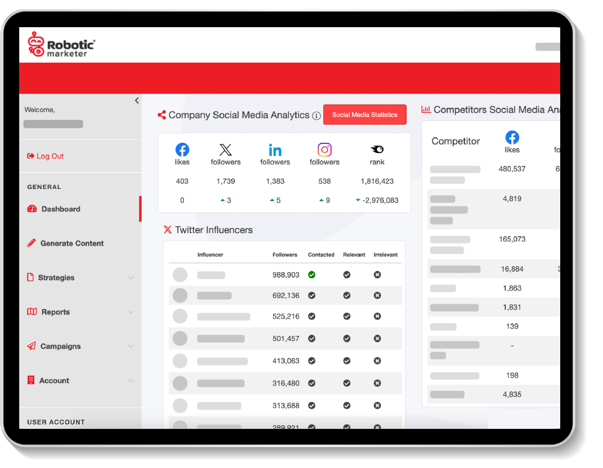Click the Competitor column header

[x=455, y=141]
